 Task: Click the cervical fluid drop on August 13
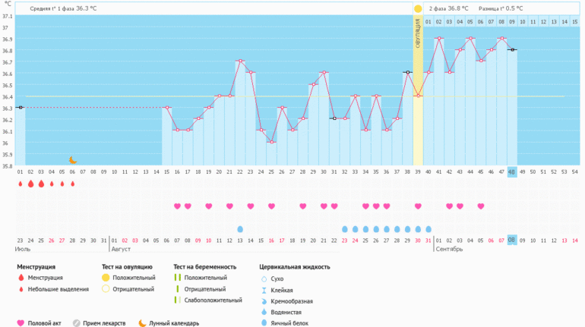(x=240, y=228)
